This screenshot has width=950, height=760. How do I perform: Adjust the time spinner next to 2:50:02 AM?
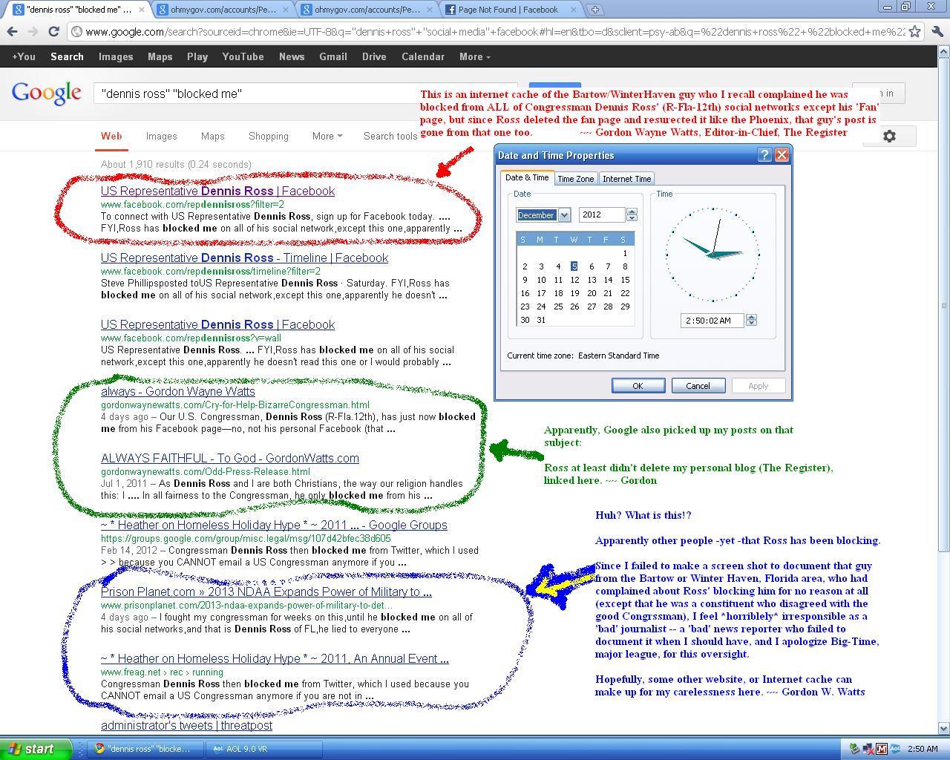tap(751, 320)
